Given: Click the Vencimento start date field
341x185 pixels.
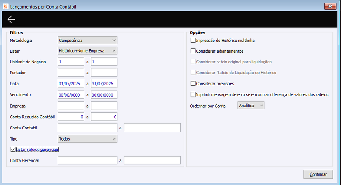Looking at the screenshot, I should click(71, 95).
